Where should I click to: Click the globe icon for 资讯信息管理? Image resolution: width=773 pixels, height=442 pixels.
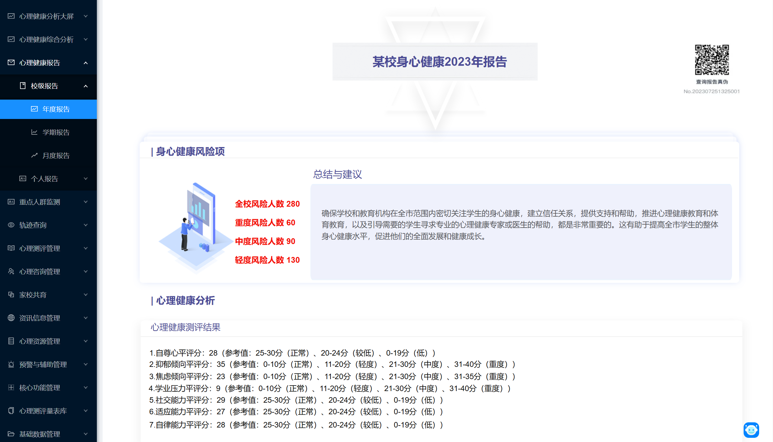pos(11,318)
